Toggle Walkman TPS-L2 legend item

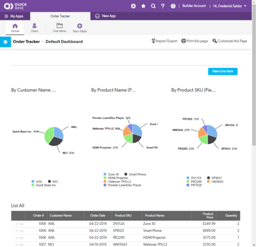[117, 181]
